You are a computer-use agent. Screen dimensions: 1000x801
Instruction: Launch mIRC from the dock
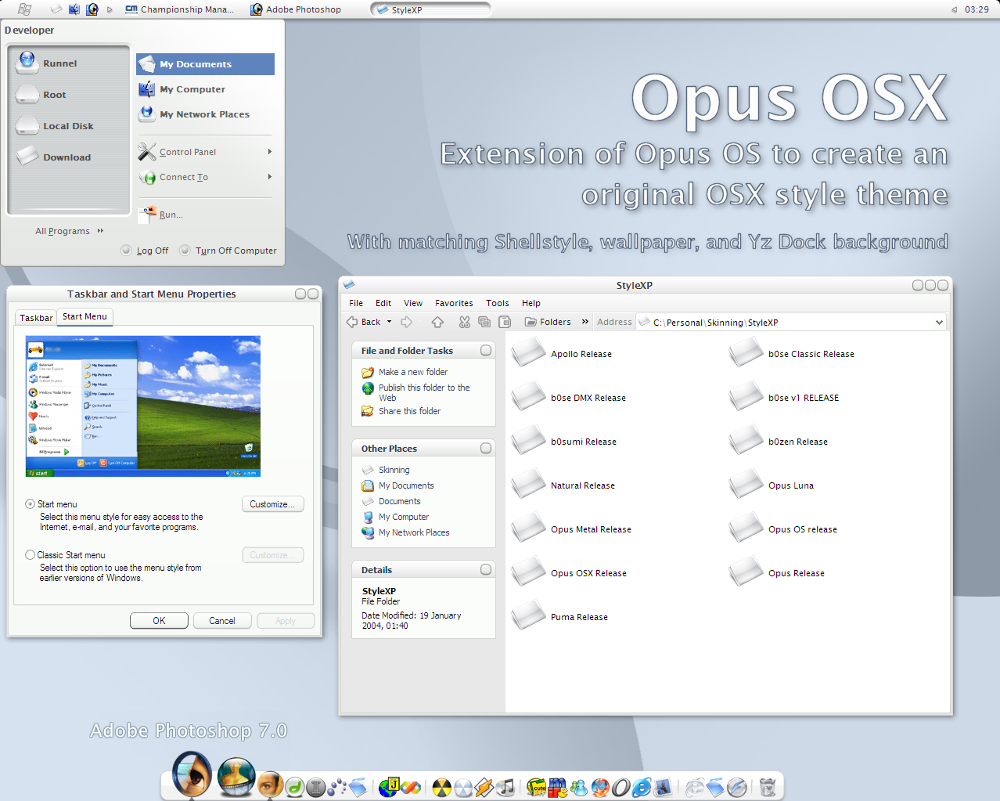[x=557, y=787]
